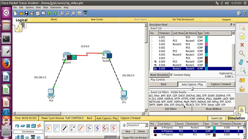The image size is (248, 139).
Task: Click Back in Play Controls panel
Action: 163,84
